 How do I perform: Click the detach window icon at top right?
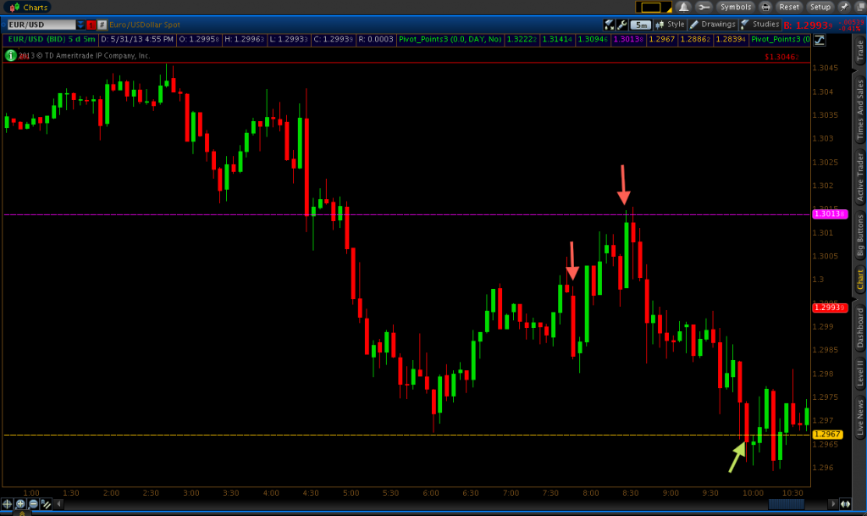(860, 7)
